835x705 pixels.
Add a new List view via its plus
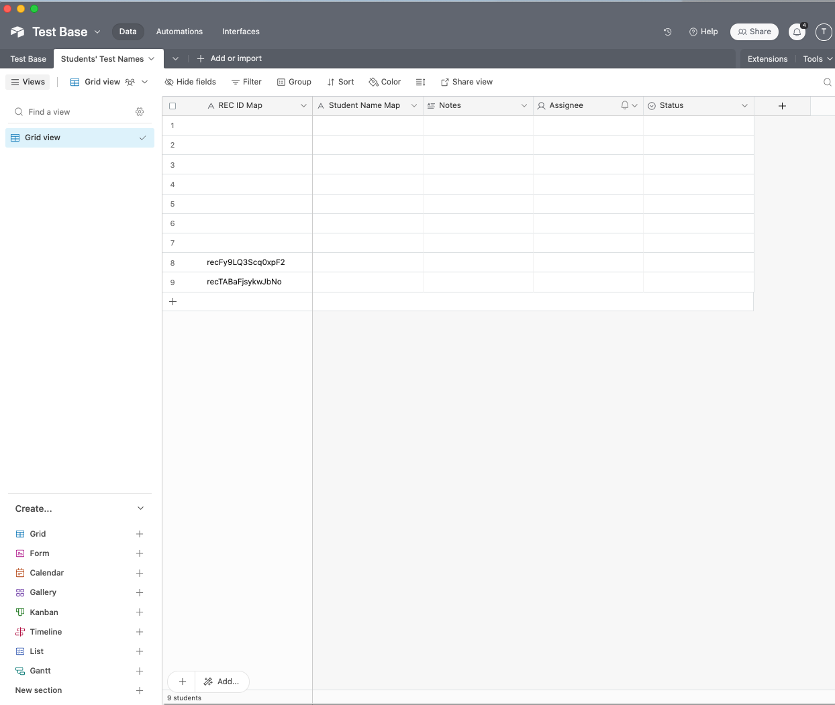click(x=140, y=651)
